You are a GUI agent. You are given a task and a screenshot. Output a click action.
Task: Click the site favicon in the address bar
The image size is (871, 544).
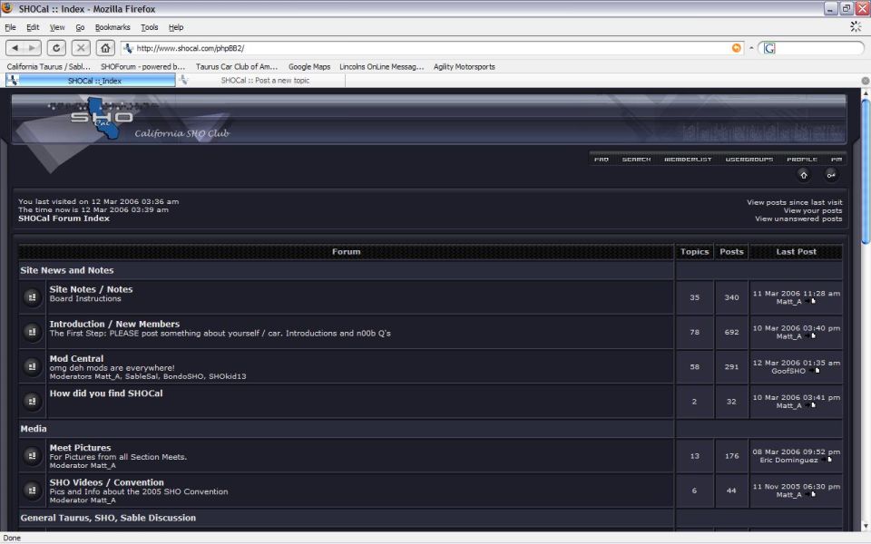(128, 48)
